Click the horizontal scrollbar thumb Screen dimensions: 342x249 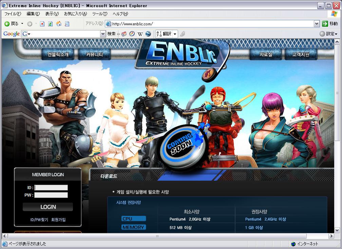pyautogui.click(x=157, y=236)
